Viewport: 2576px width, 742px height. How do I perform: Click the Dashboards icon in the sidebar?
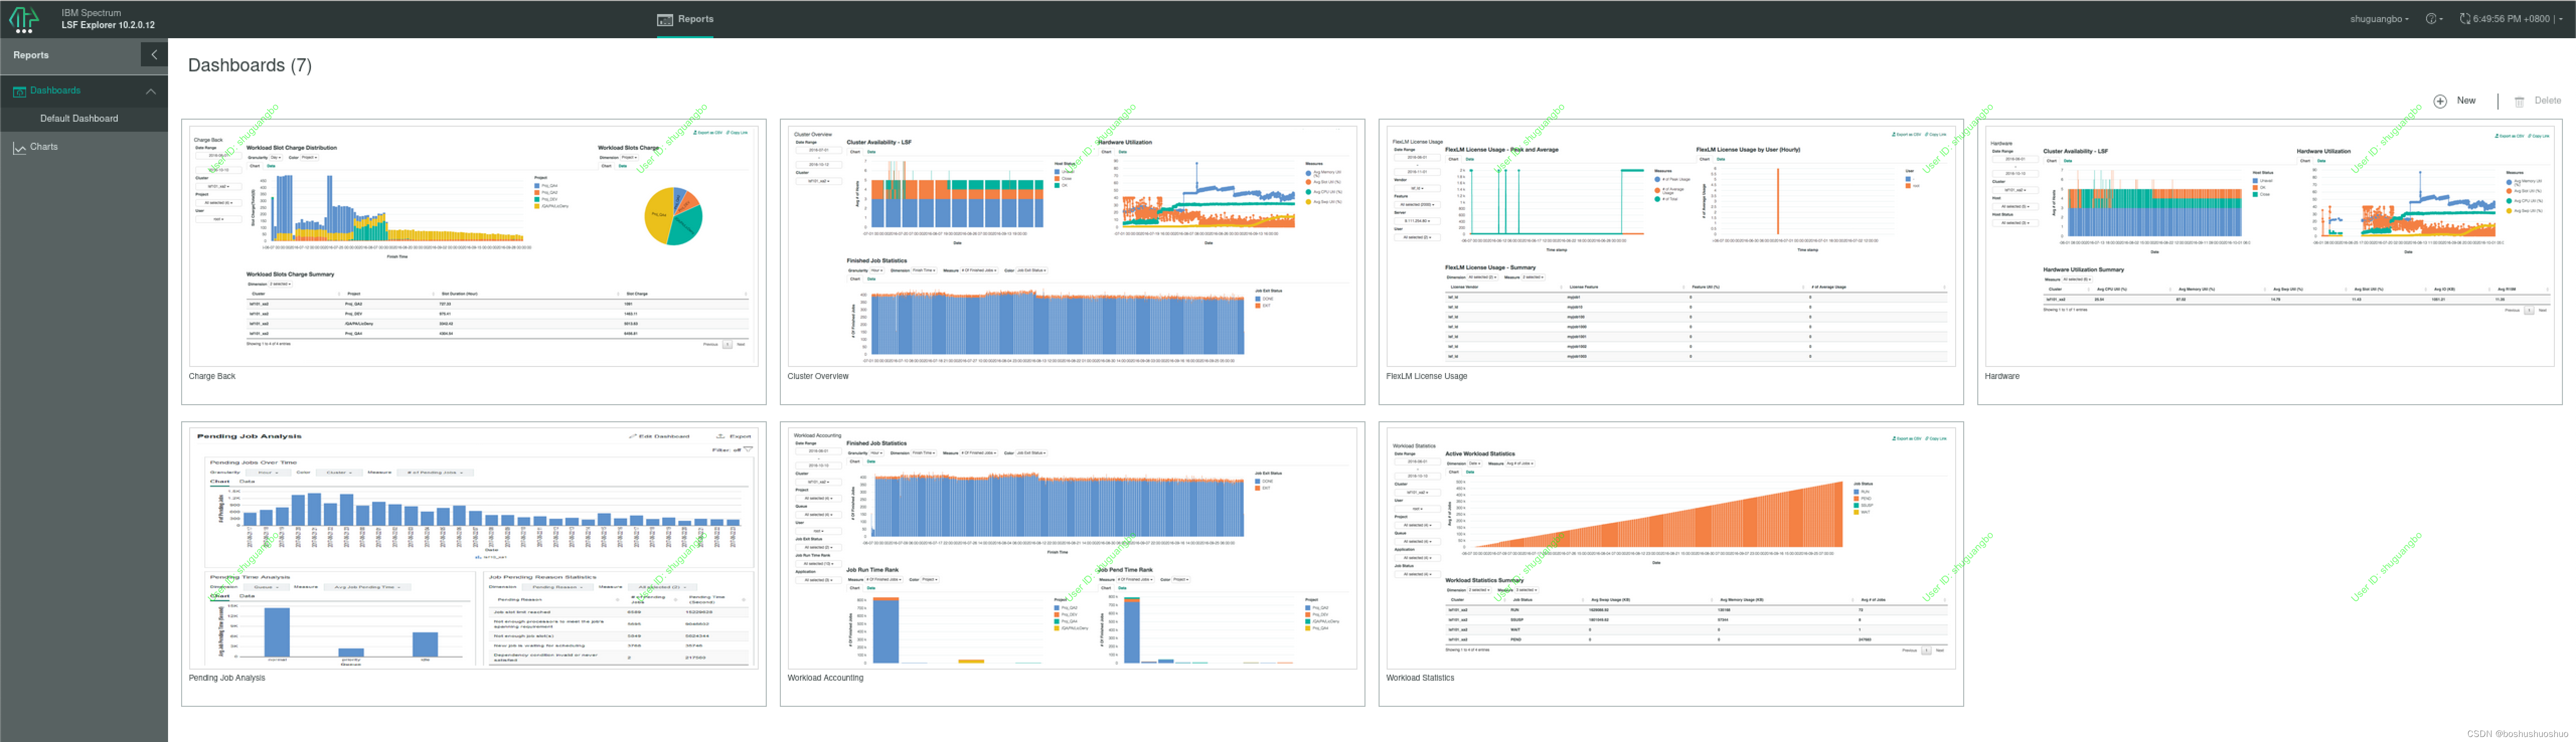[x=19, y=91]
